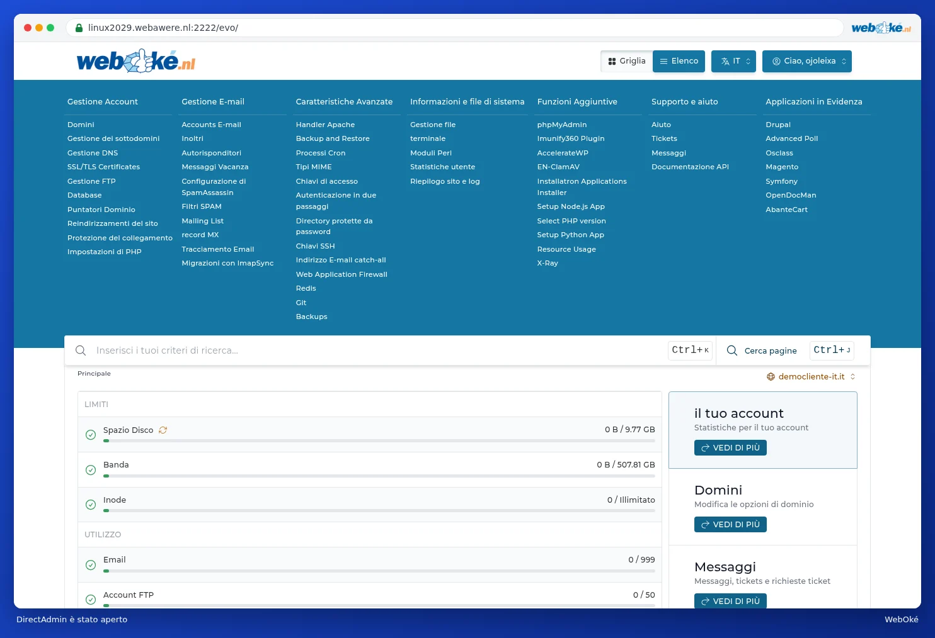Open terminale link

click(x=428, y=139)
